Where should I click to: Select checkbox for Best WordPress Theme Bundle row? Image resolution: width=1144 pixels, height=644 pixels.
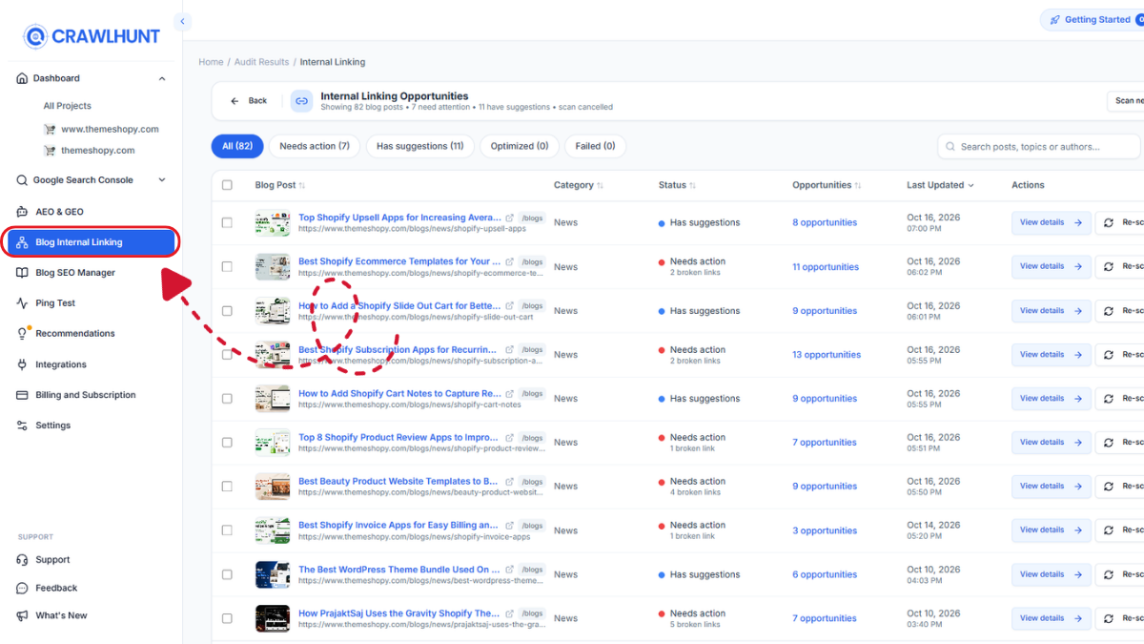click(x=227, y=574)
